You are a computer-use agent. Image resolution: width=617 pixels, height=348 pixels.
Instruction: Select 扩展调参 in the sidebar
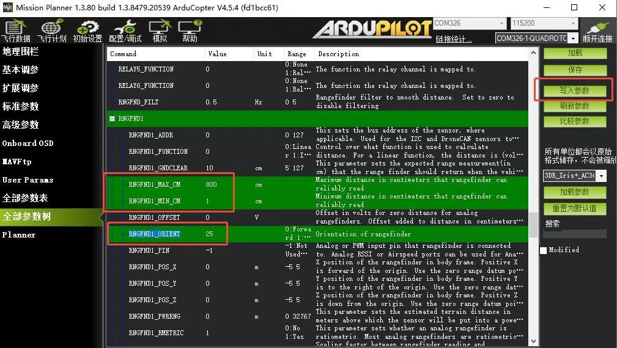click(20, 88)
